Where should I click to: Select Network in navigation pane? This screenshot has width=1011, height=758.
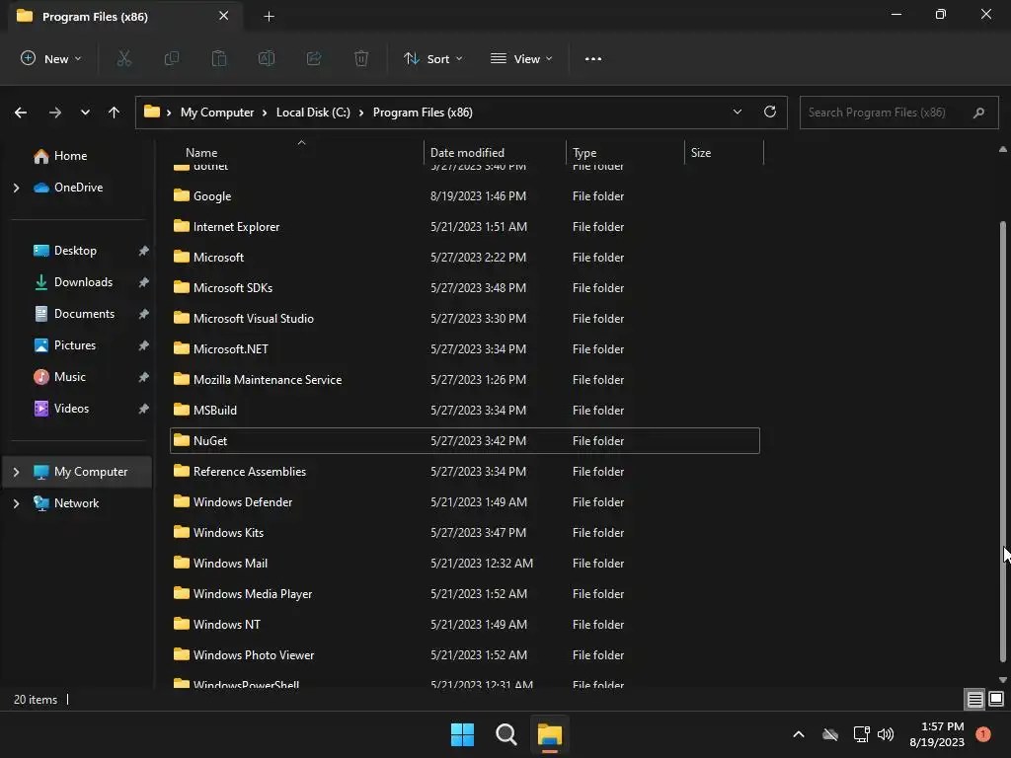pyautogui.click(x=76, y=503)
